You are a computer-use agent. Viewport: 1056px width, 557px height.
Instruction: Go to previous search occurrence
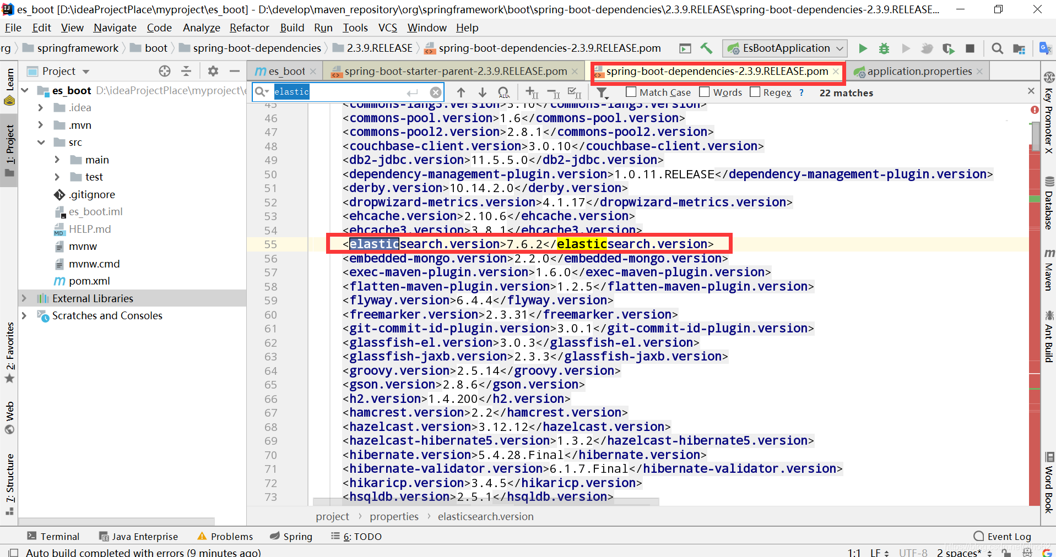pos(461,92)
